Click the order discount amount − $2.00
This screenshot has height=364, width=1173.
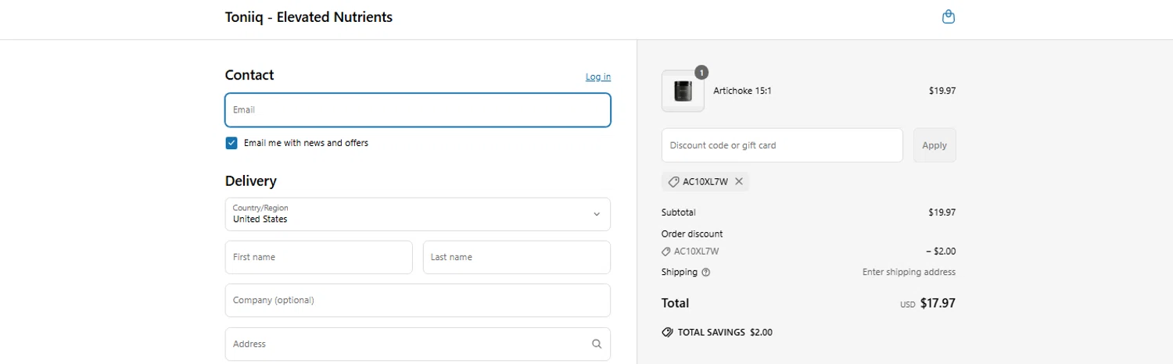[941, 252]
